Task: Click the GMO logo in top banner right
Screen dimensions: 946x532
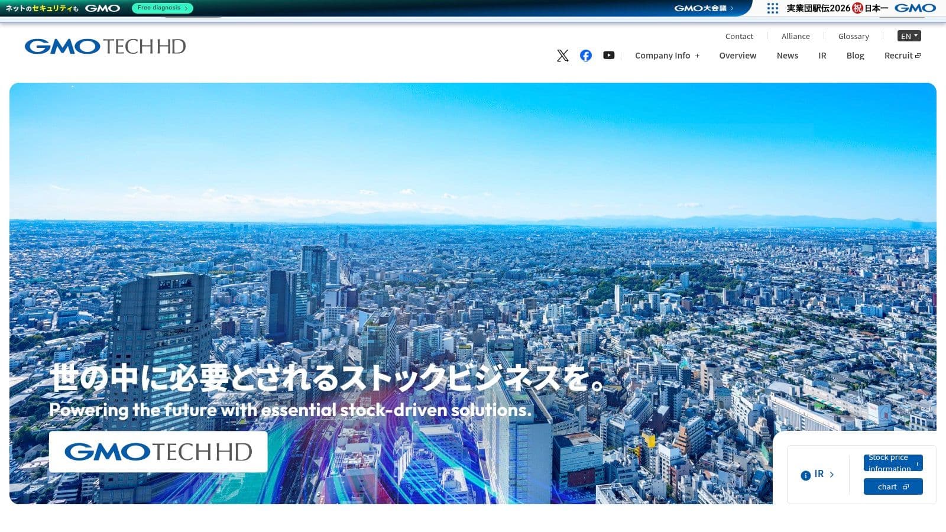Action: (x=915, y=8)
